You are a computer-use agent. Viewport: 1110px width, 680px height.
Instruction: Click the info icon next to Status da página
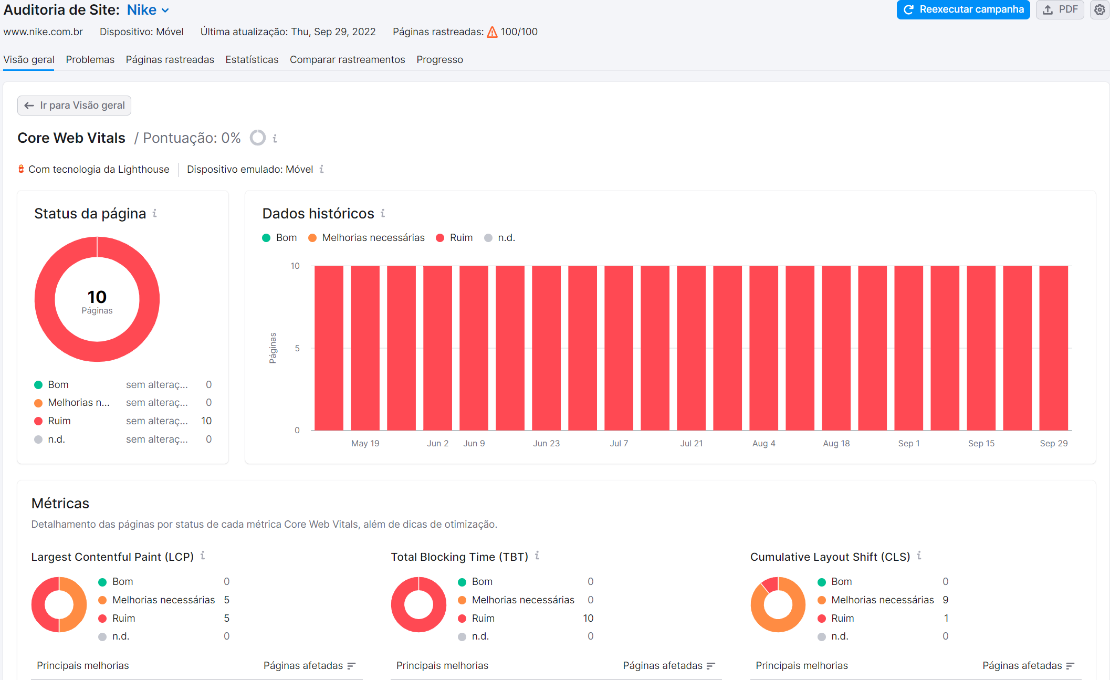tap(155, 214)
